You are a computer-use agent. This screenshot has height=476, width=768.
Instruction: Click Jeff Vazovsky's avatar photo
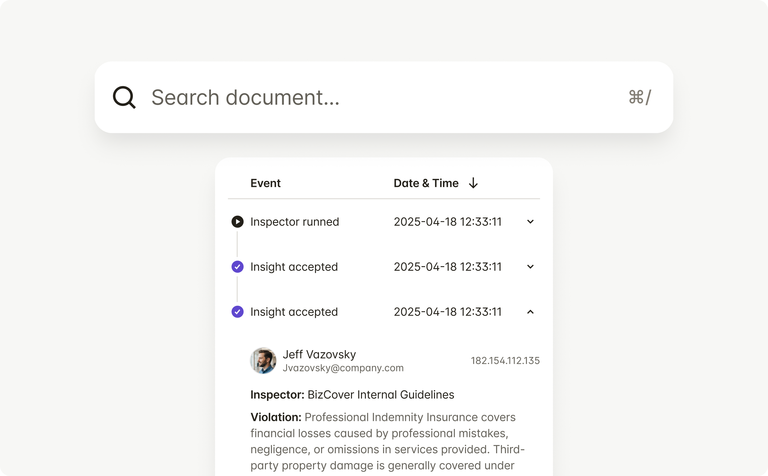pos(263,361)
